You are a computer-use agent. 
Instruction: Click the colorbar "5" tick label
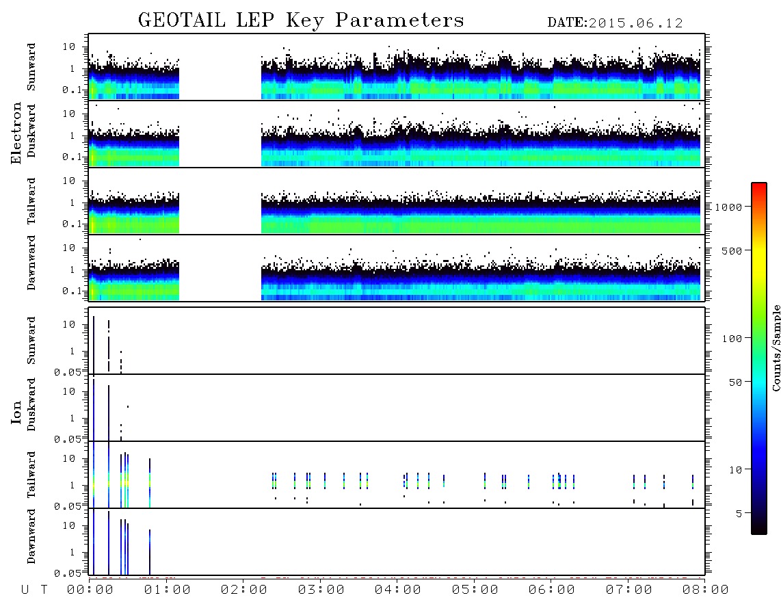(740, 513)
